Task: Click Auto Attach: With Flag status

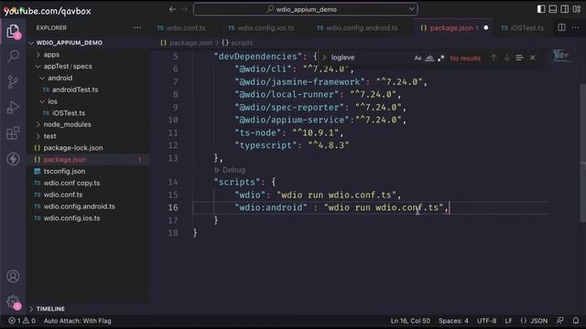Action: [77, 321]
